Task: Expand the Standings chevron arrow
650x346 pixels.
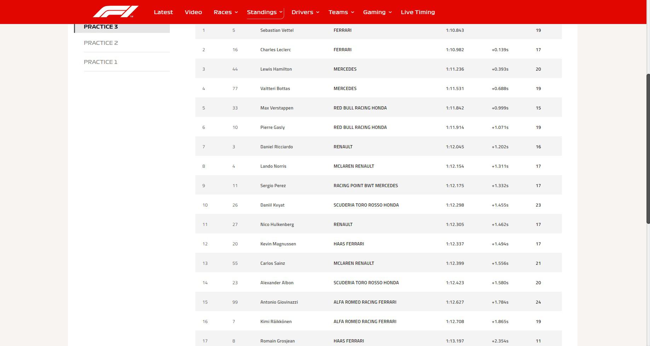Action: (281, 12)
